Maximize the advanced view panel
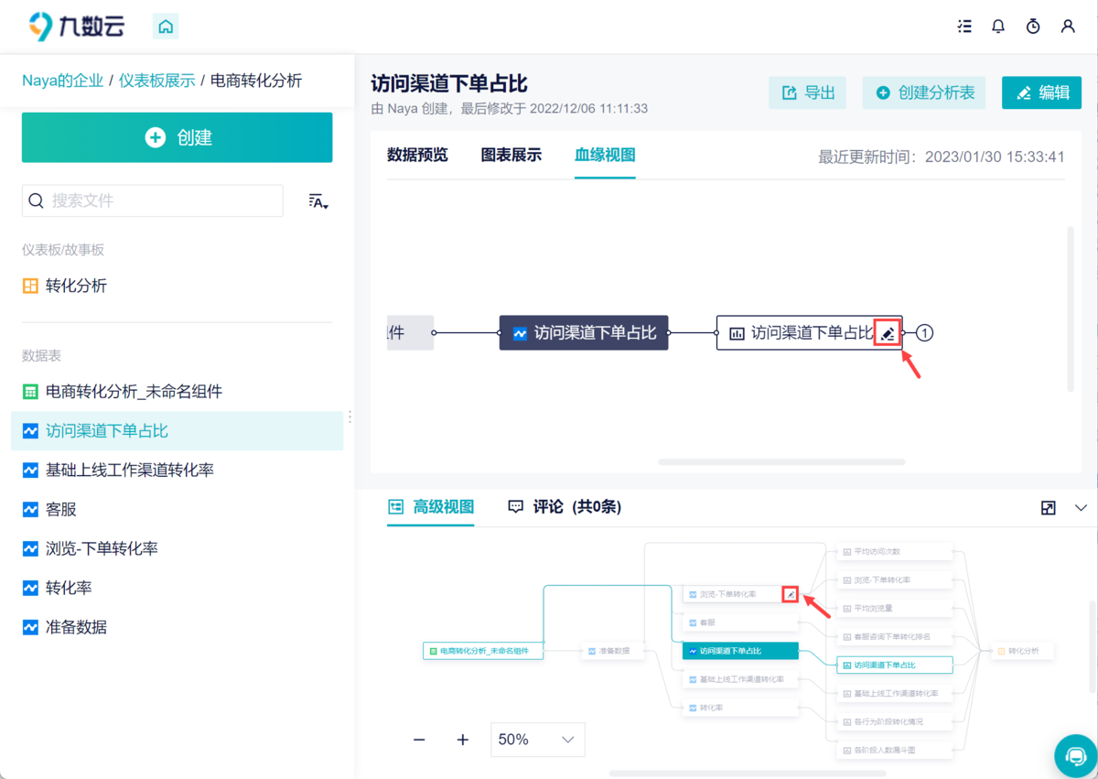The height and width of the screenshot is (779, 1098). 1049,508
